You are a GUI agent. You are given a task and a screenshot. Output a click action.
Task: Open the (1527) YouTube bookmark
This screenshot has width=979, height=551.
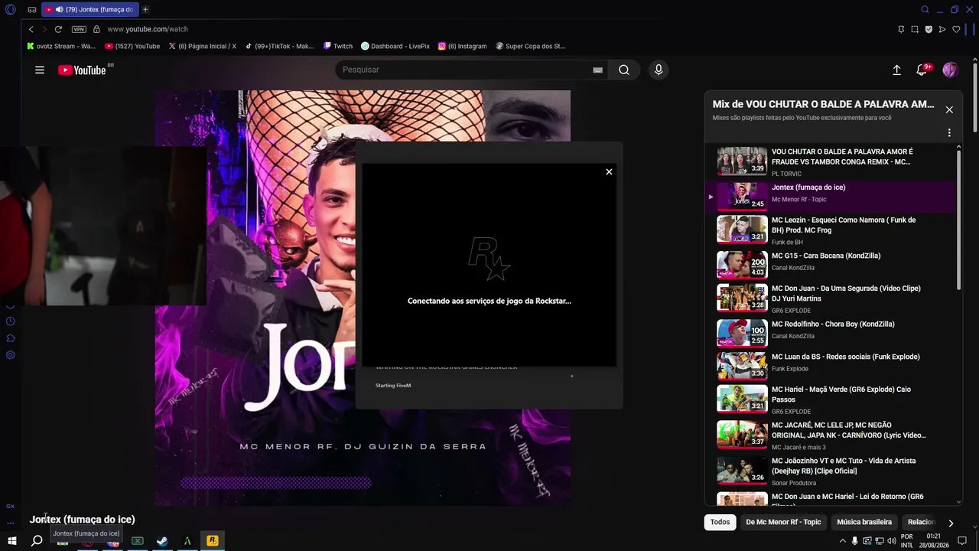tap(132, 46)
